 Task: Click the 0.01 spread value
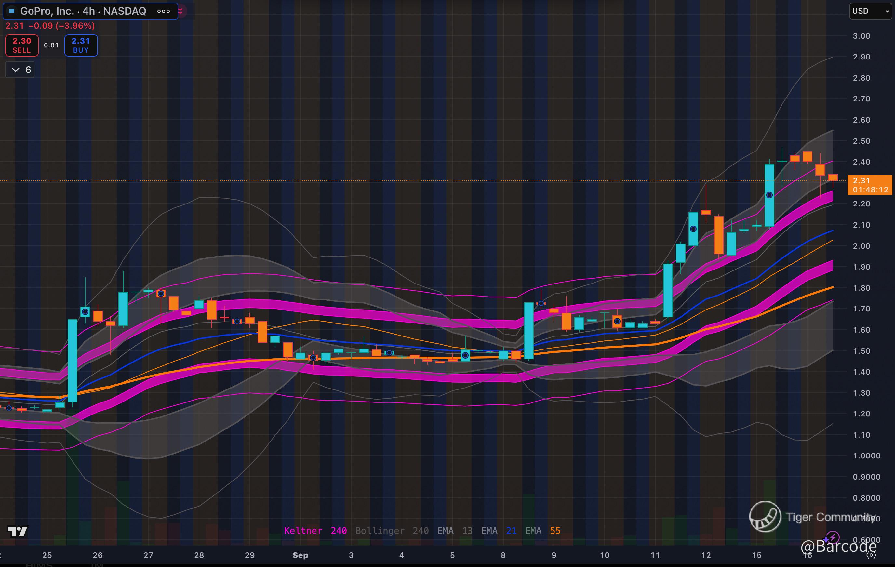51,45
